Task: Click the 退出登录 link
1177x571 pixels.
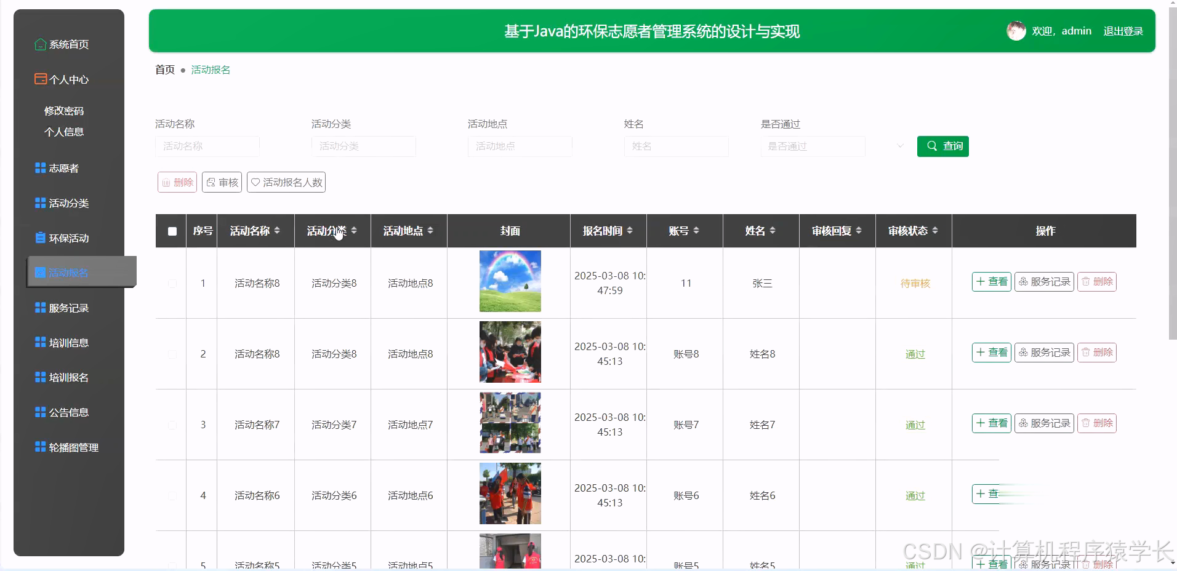Action: click(1122, 30)
